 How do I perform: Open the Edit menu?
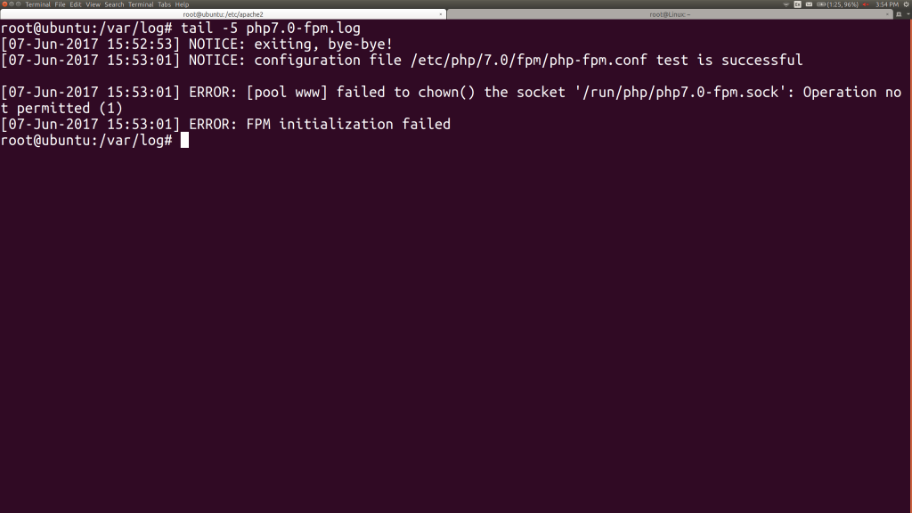76,4
